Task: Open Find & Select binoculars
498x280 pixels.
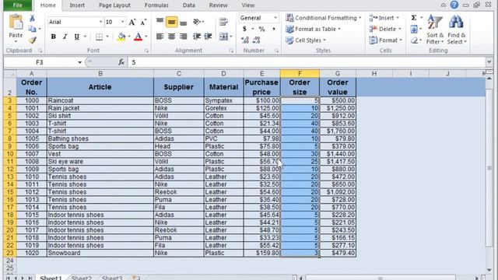Action: coord(457,30)
